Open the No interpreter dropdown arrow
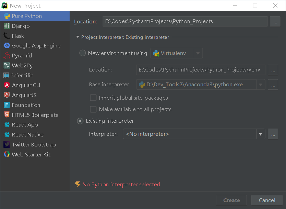Screen dimensions: 286x209 (261, 134)
